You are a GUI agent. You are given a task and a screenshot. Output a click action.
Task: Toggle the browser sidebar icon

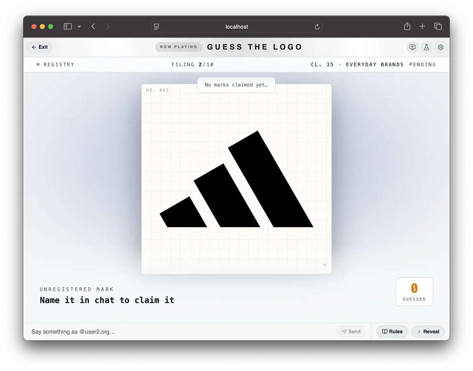(68, 26)
